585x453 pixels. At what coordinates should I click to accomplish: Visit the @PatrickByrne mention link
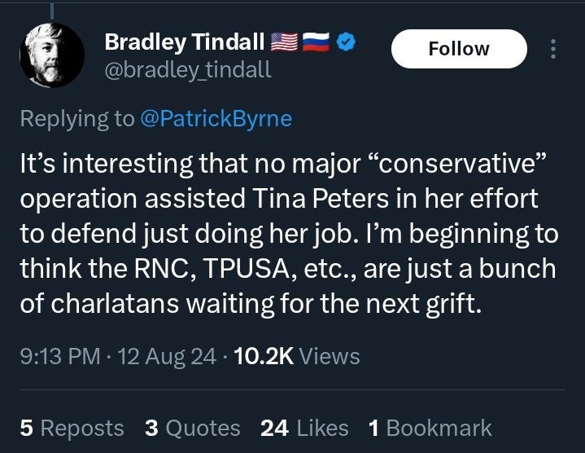click(216, 119)
